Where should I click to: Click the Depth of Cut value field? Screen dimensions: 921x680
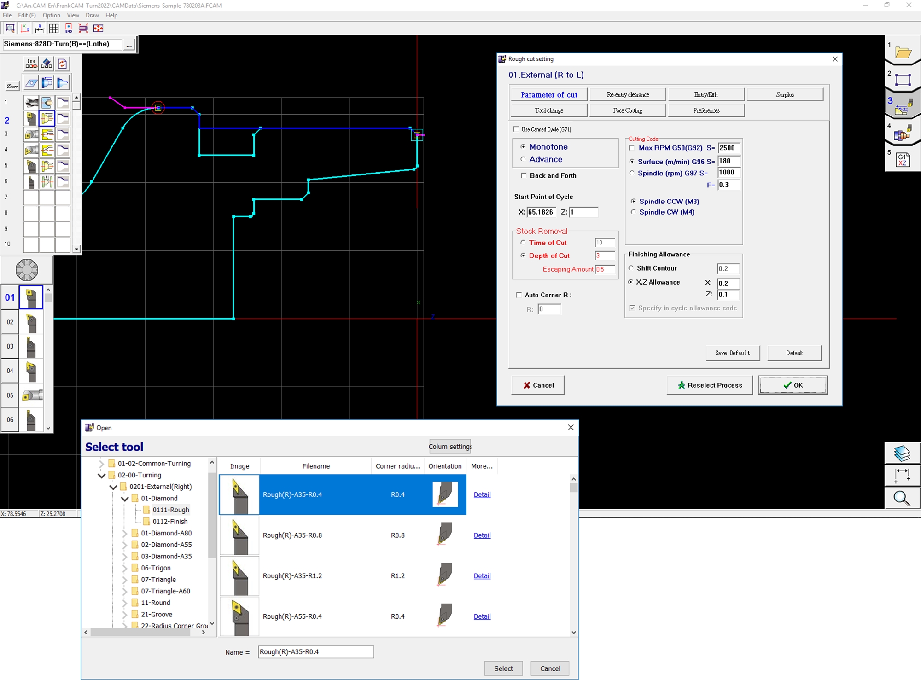pyautogui.click(x=605, y=256)
